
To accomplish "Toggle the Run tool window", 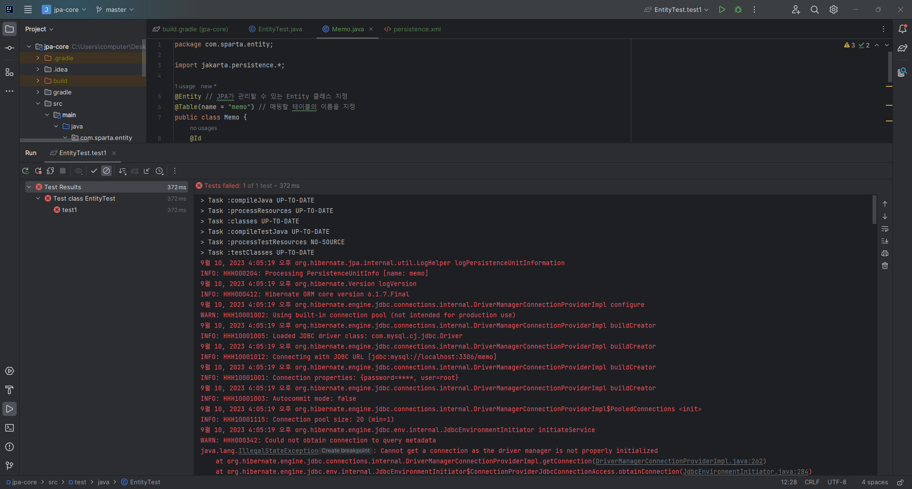I will click(9, 409).
